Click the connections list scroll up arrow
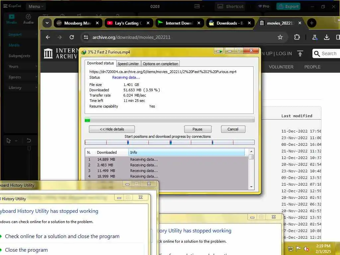340x255 pixels. click(x=251, y=151)
